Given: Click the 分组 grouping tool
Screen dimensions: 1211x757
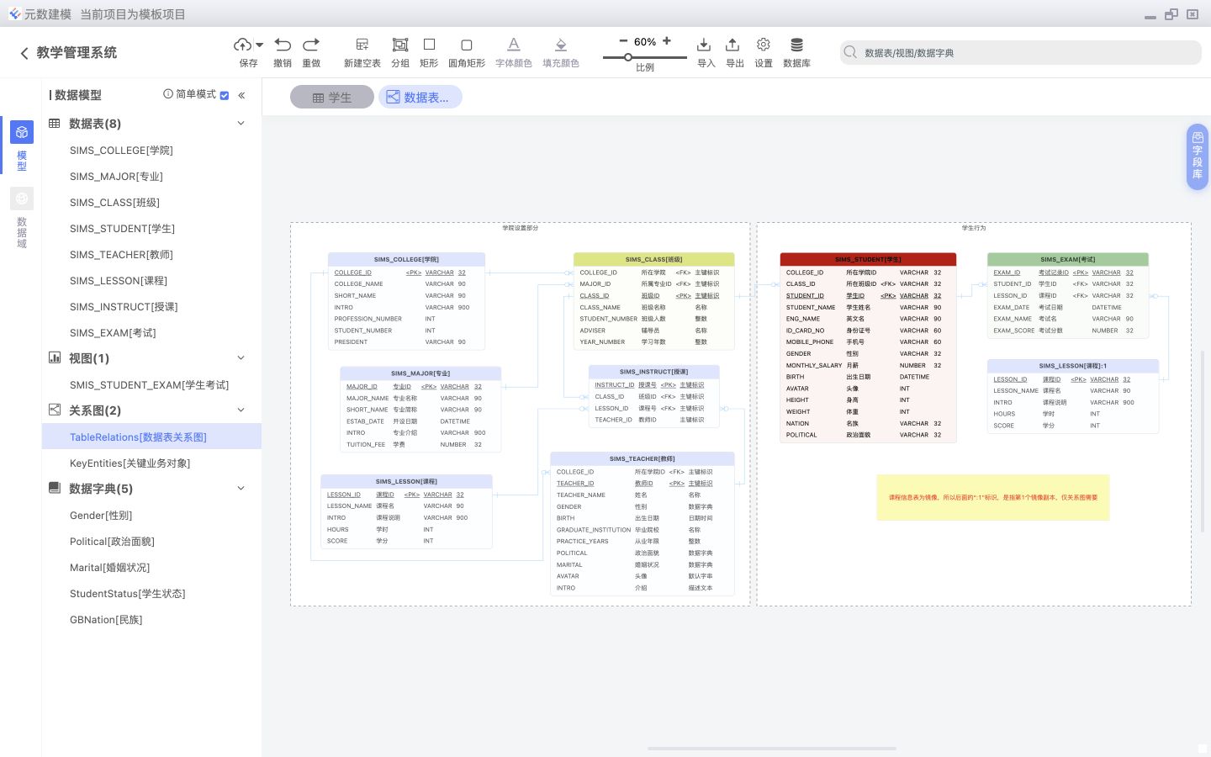Looking at the screenshot, I should pyautogui.click(x=399, y=50).
